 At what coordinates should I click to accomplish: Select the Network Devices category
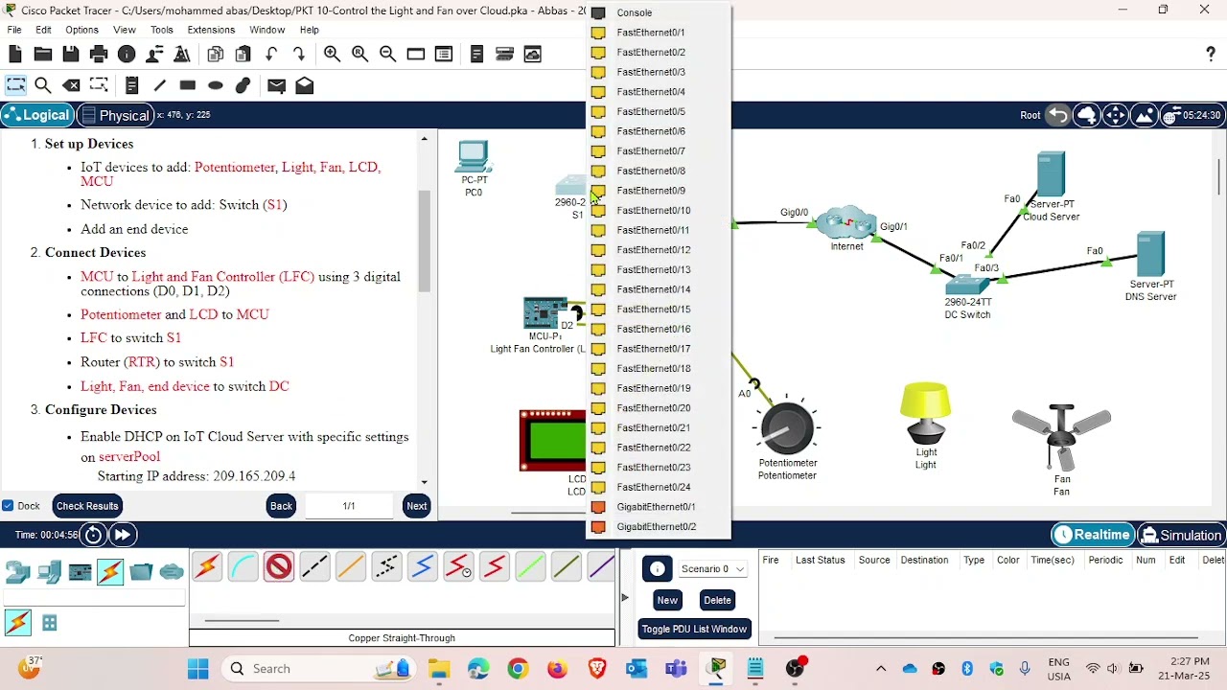18,572
